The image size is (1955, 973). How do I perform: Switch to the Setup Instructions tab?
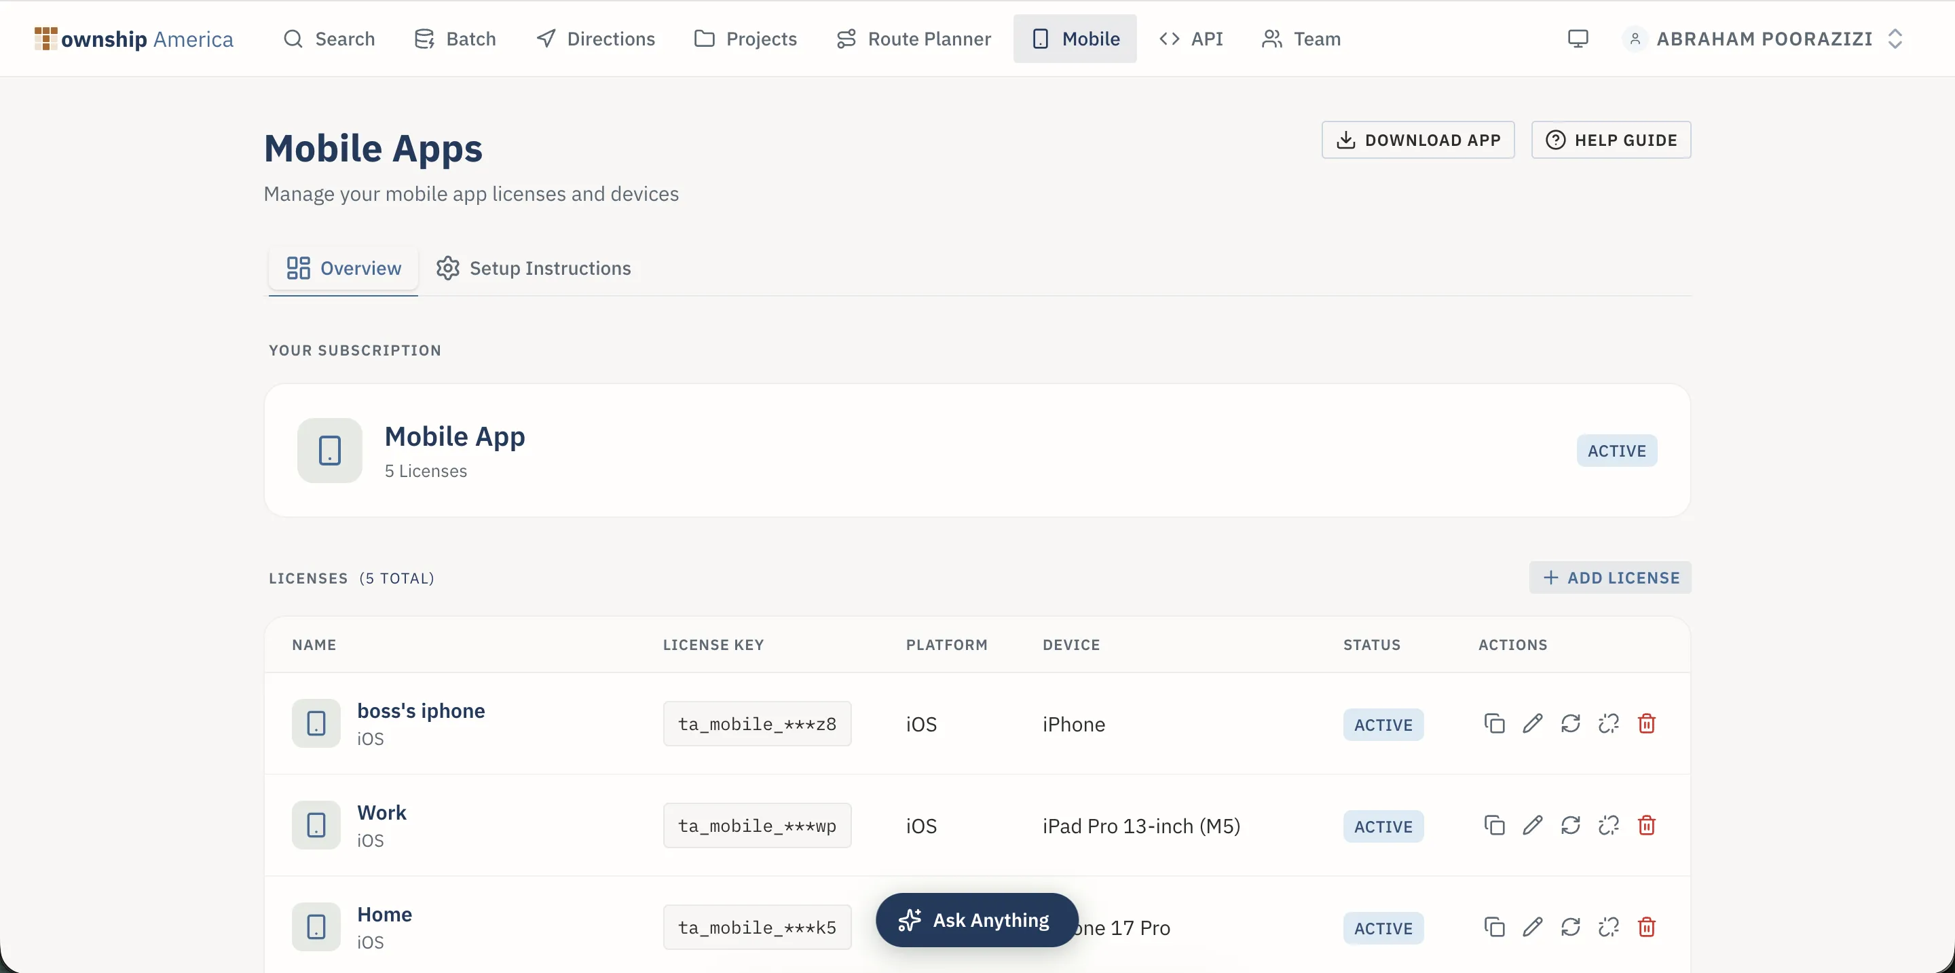[x=534, y=268]
